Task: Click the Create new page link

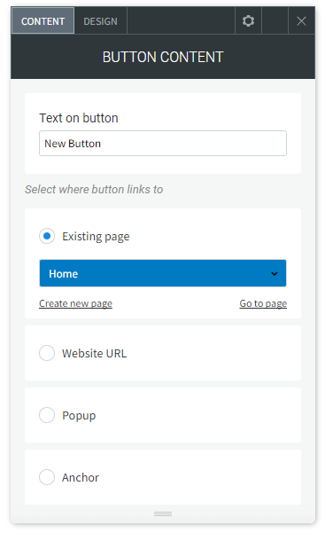Action: 75,303
